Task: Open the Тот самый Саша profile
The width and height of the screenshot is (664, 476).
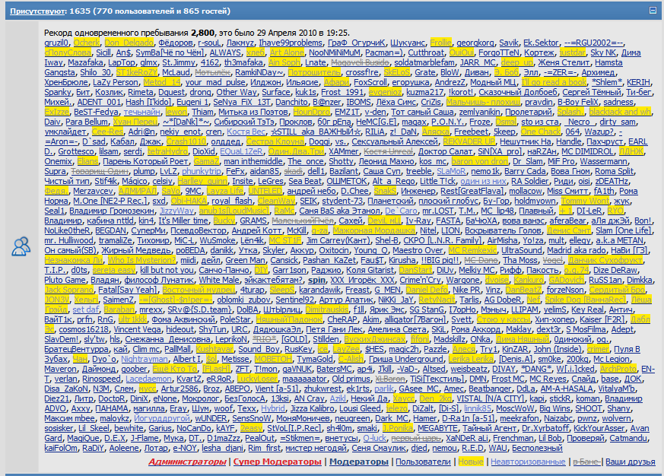Action: pyautogui.click(x=422, y=112)
